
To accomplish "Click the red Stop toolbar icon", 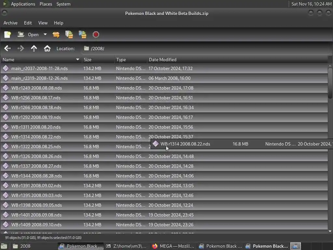I will 96,35.
